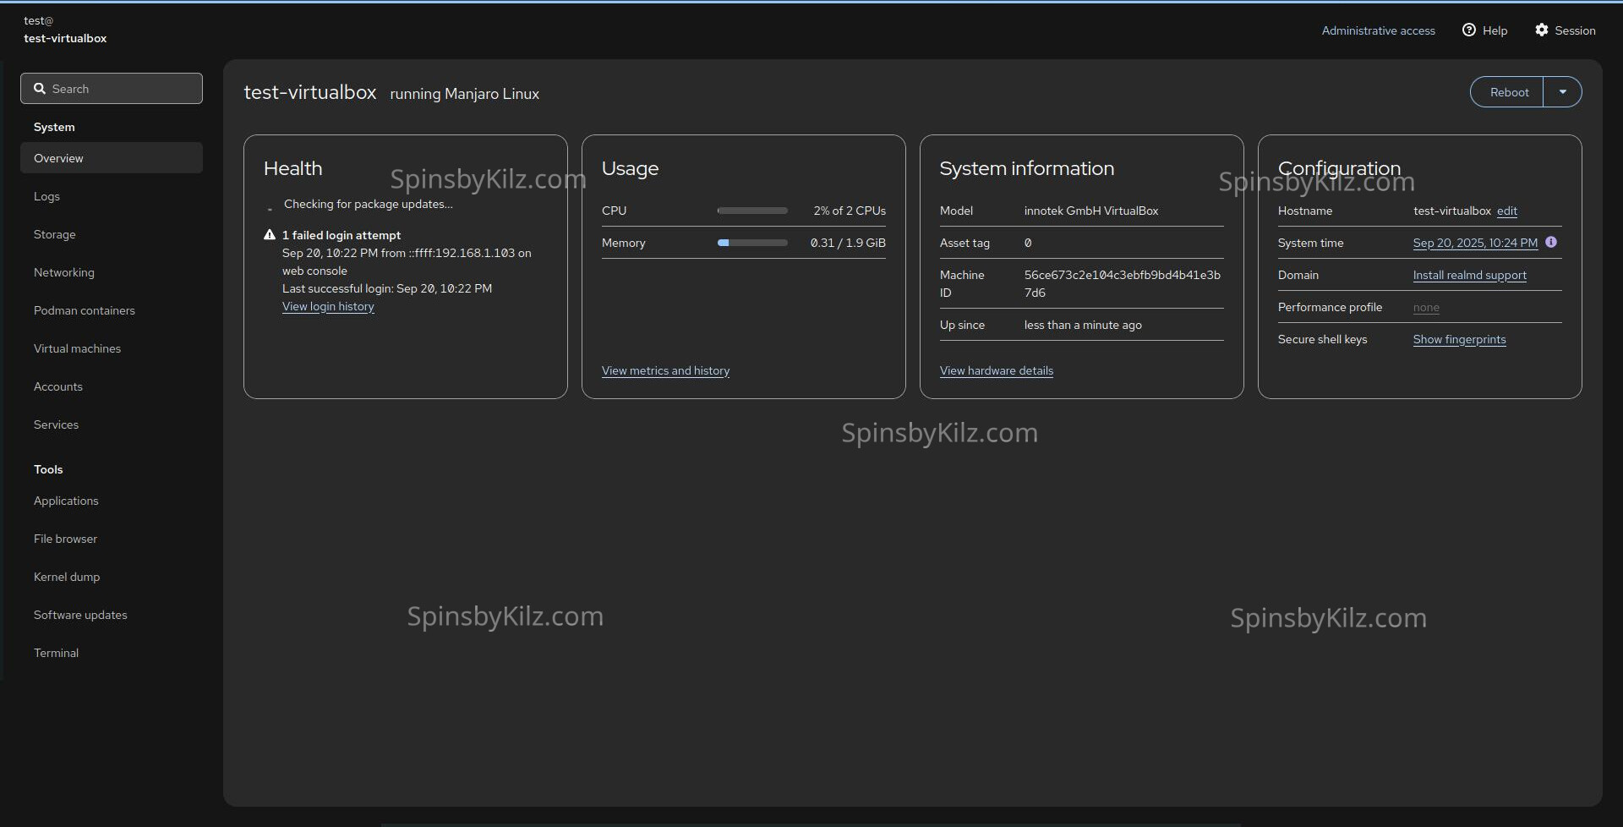
Task: Go to Storage in the sidebar
Action: (x=54, y=234)
